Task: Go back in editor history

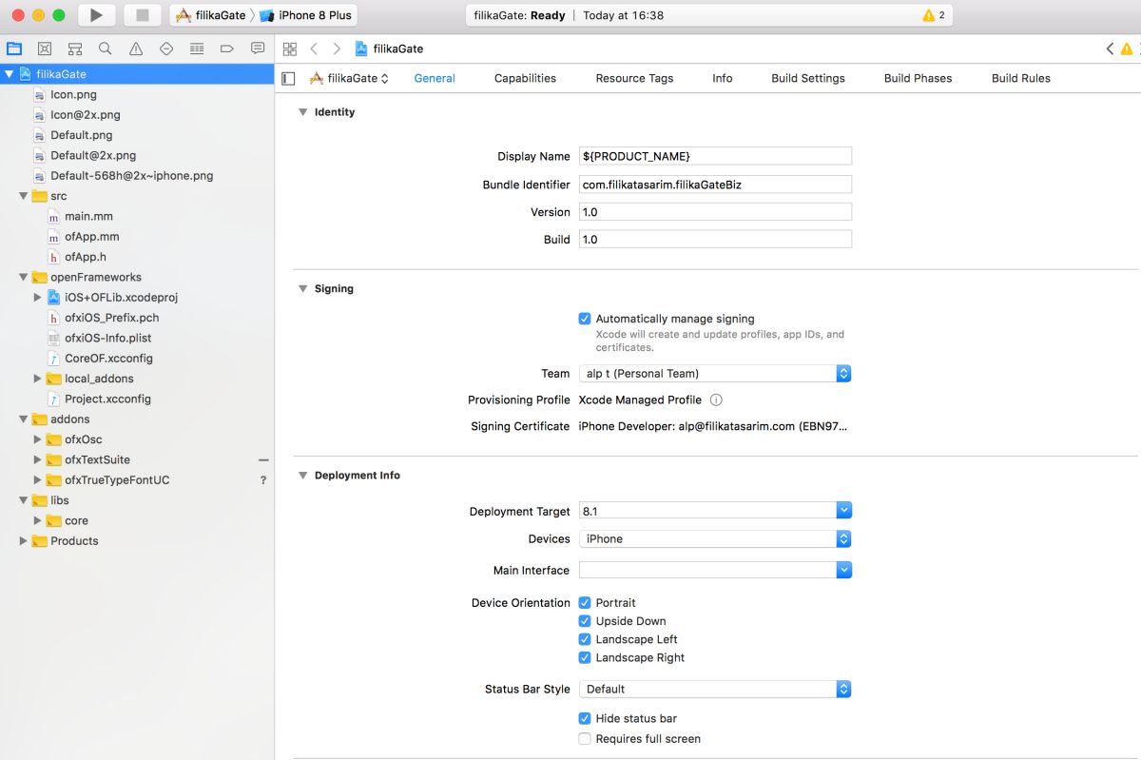Action: 314,49
